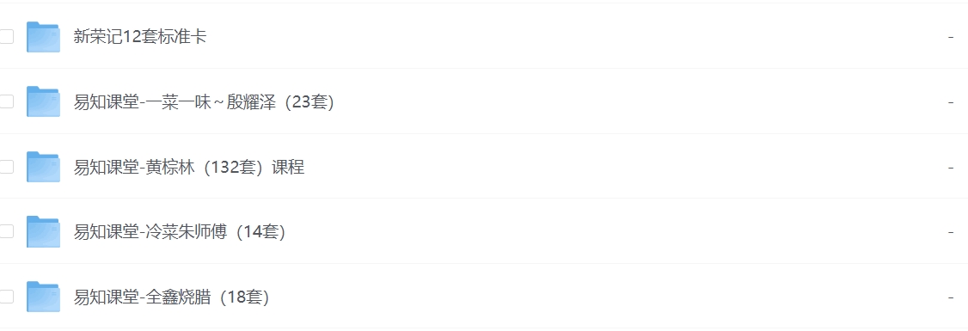Viewport: 968px width, 331px height.
Task: Click the folder icon for 易知课堂-全鑫烧腊
Action: pos(43,297)
